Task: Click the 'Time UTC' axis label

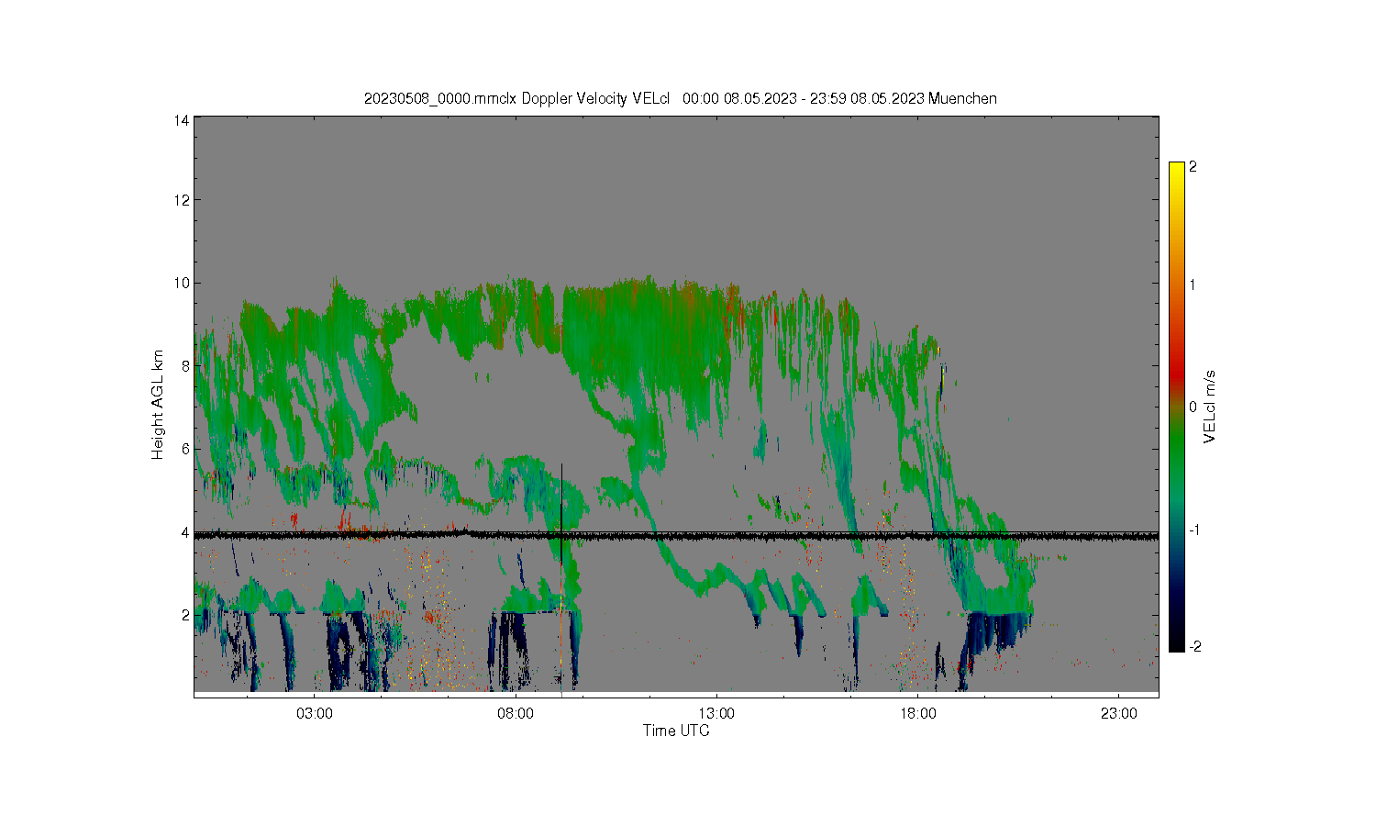Action: tap(676, 731)
